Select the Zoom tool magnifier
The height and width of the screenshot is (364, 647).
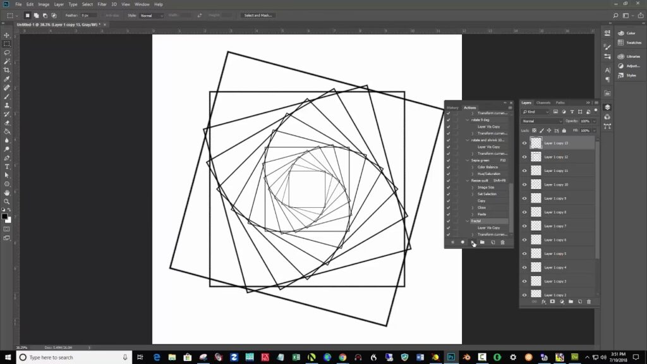coord(7,202)
